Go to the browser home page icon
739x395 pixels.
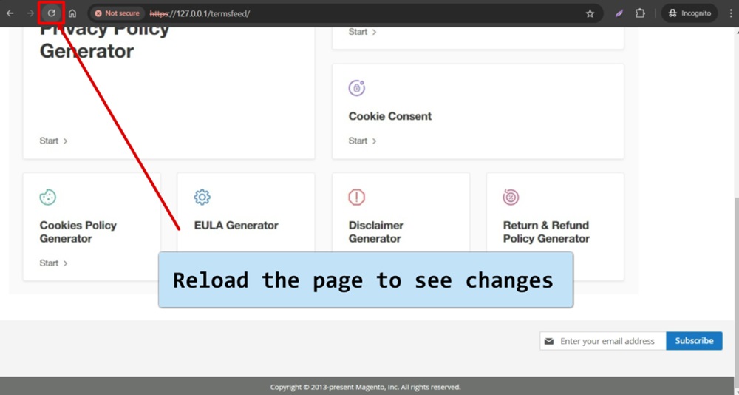click(72, 13)
